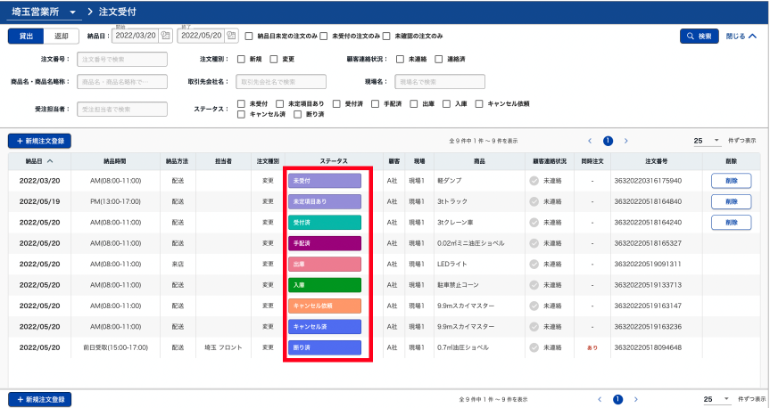Switch to the 貸出 tab

pos(26,36)
